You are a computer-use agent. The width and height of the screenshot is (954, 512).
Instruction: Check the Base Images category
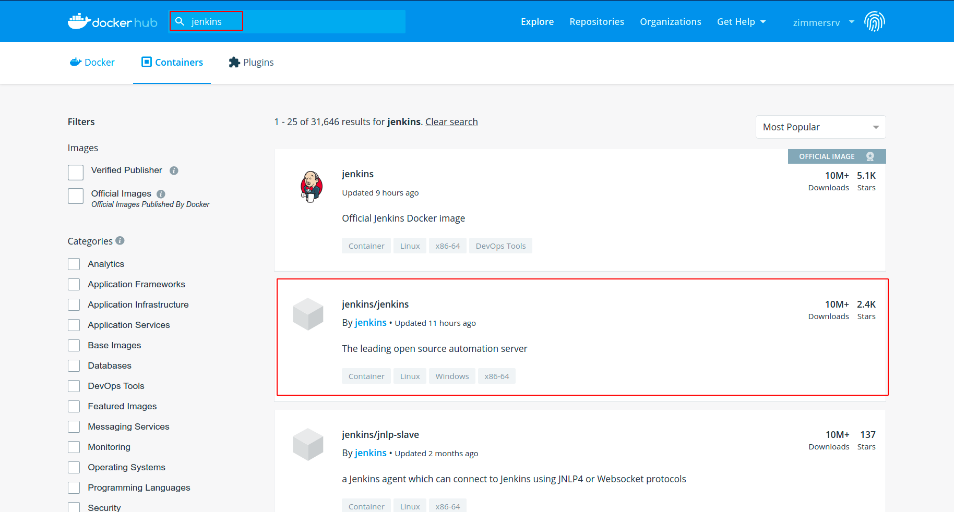pos(74,345)
